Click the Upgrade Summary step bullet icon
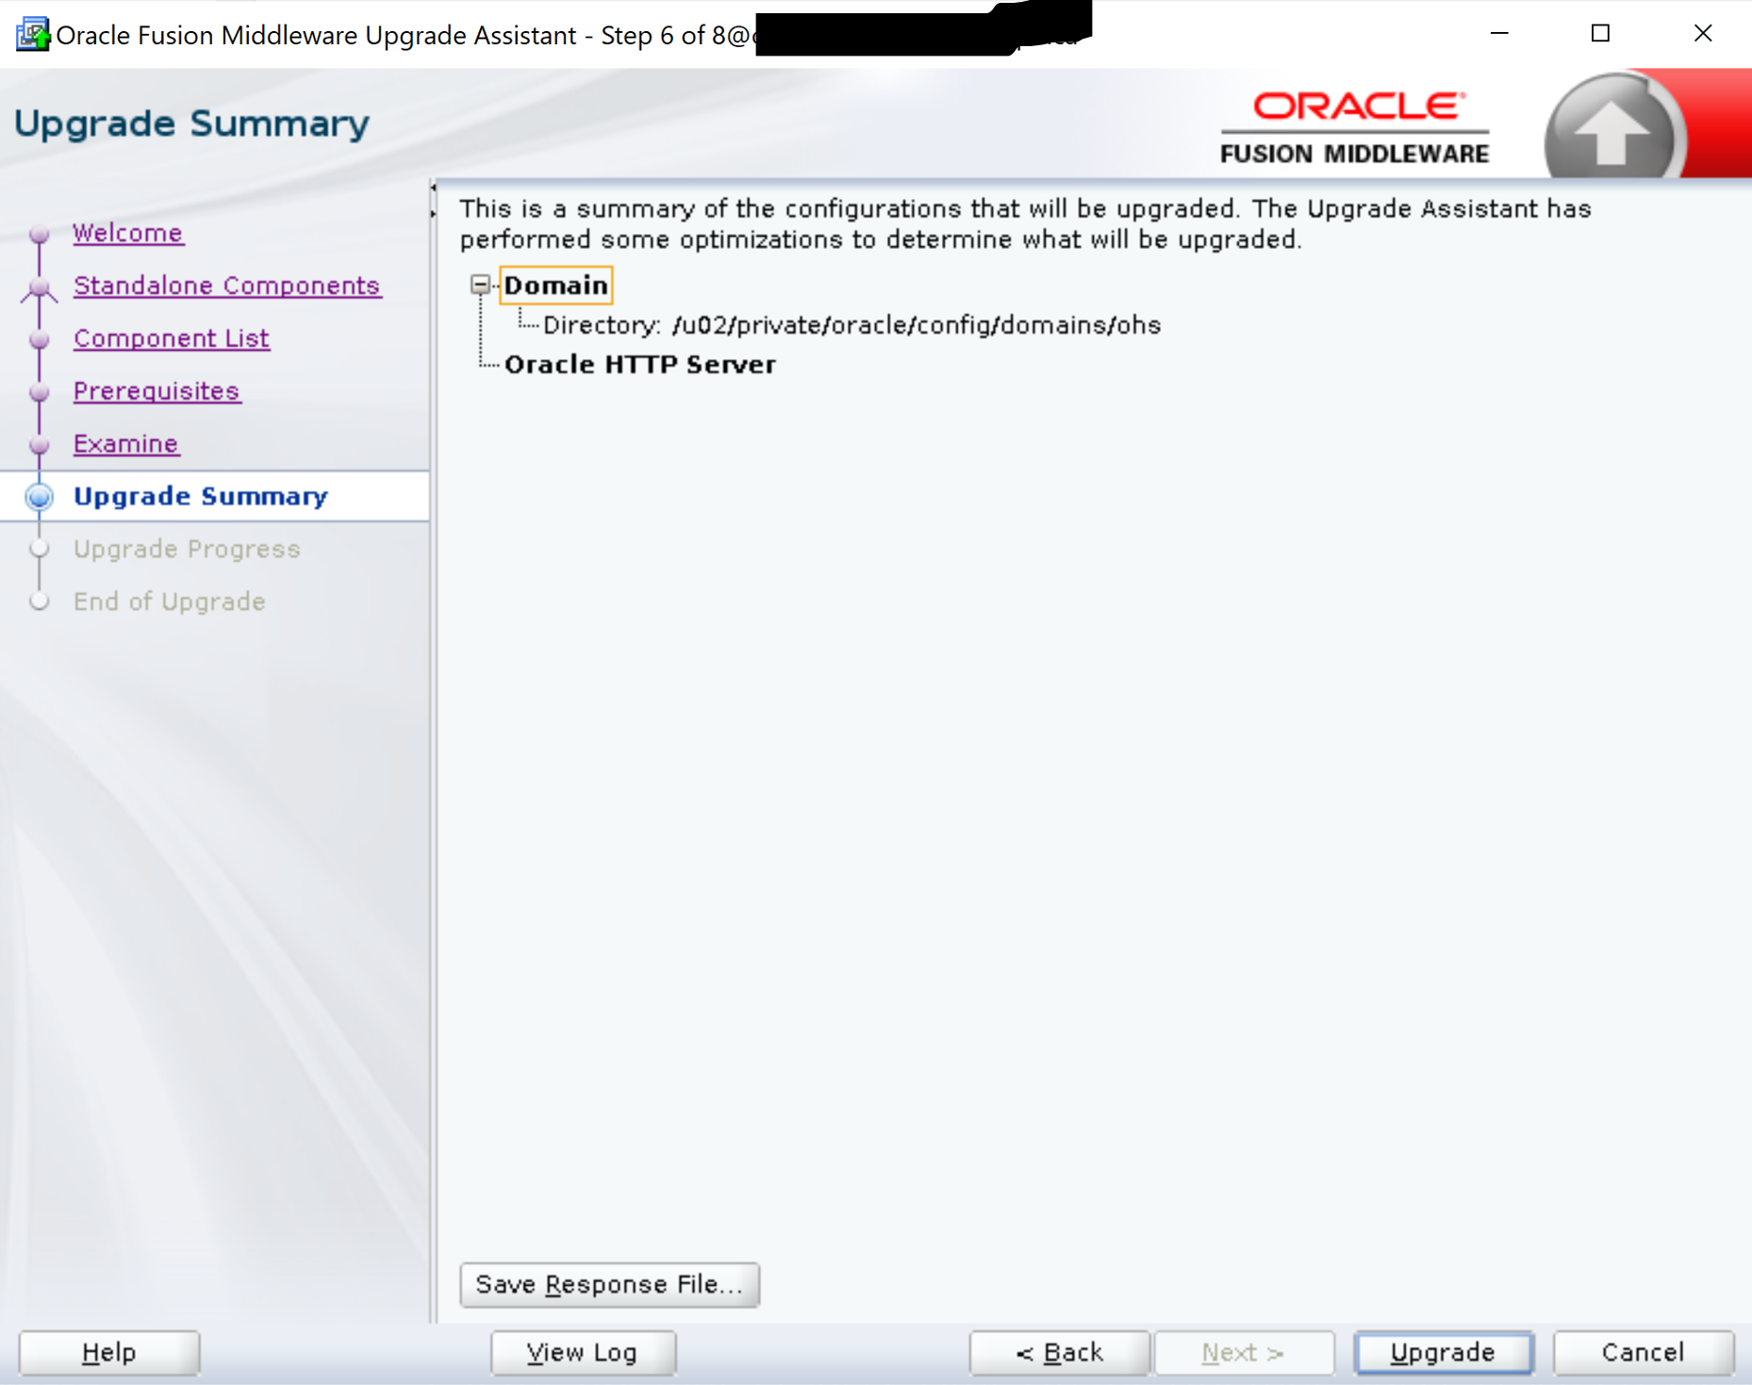This screenshot has height=1385, width=1752. (40, 497)
